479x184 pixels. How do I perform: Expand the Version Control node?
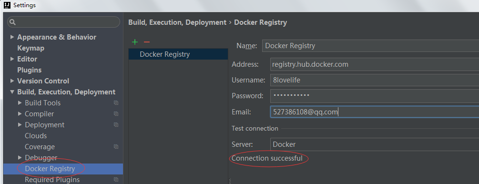point(12,81)
